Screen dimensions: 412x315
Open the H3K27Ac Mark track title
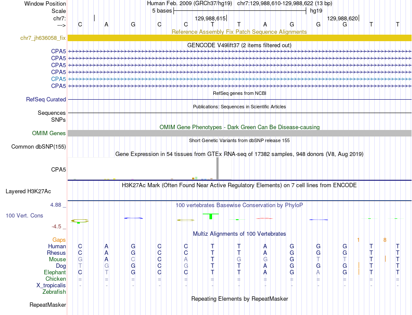click(239, 185)
